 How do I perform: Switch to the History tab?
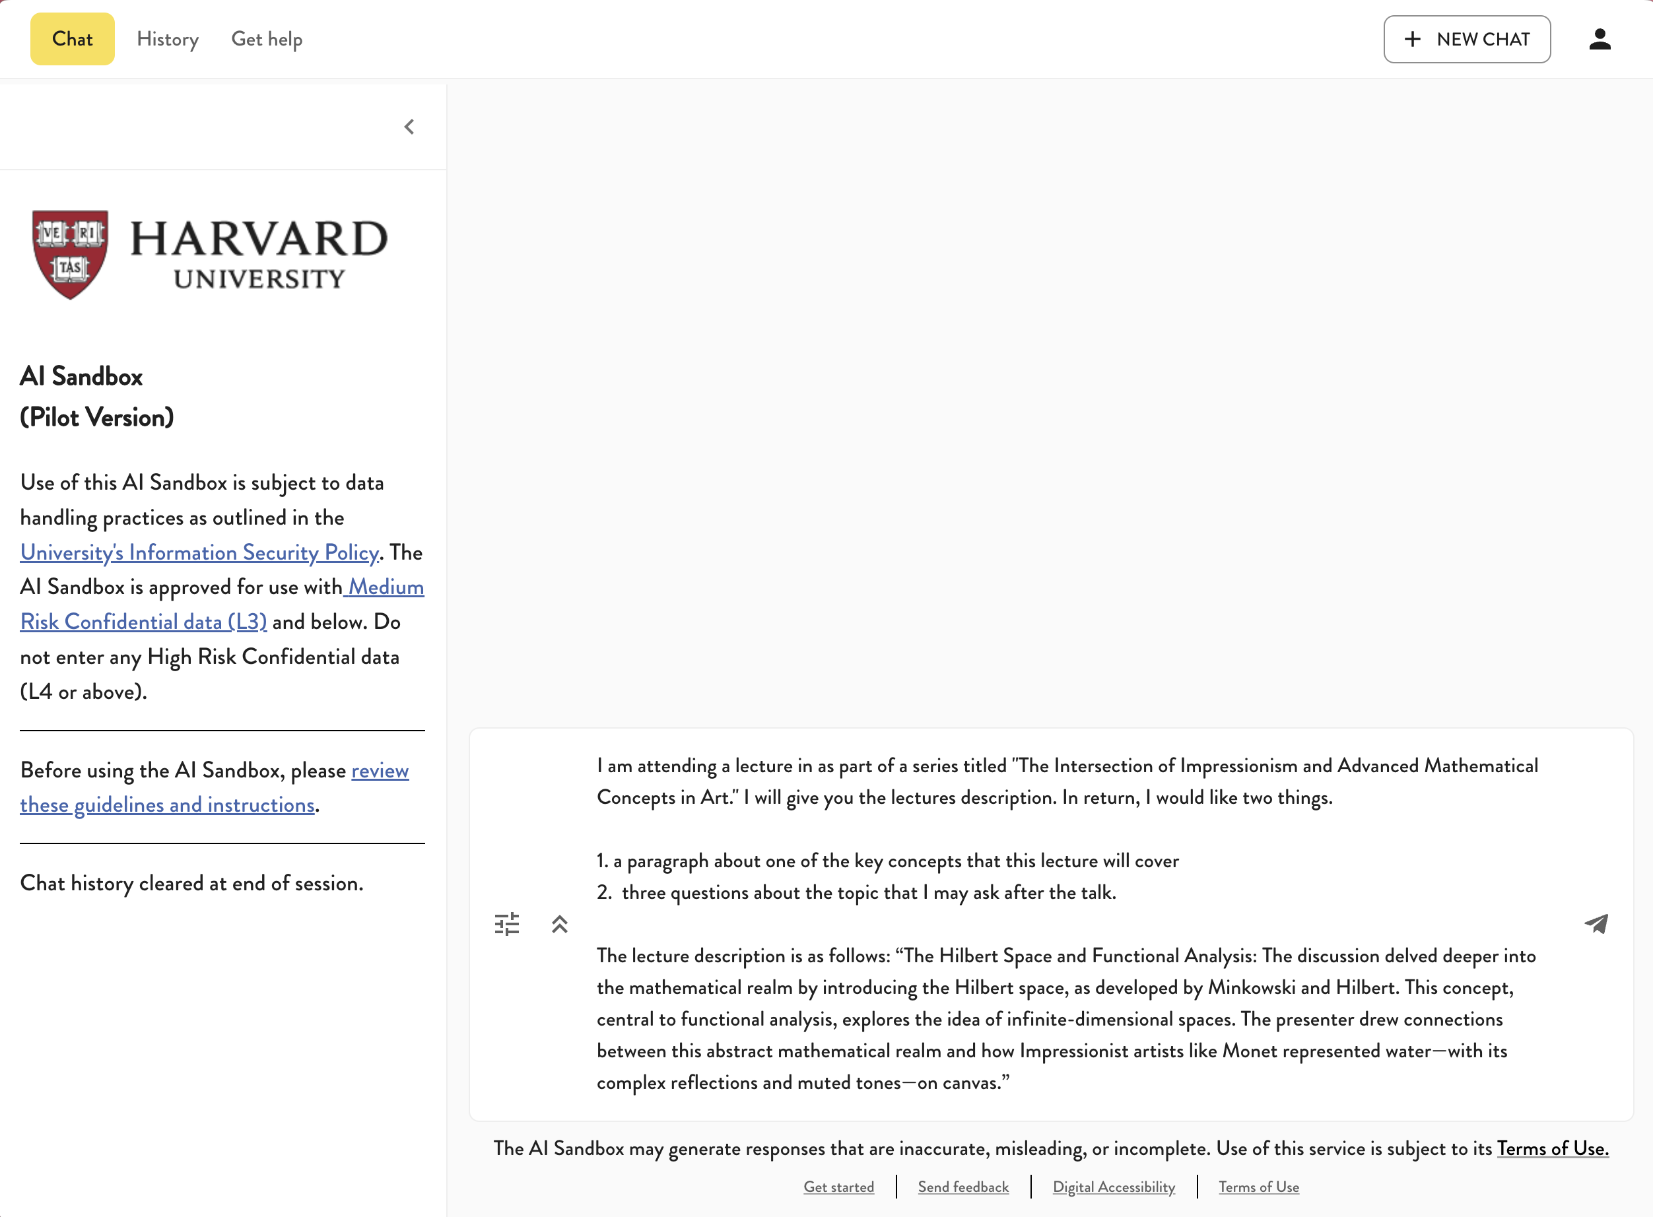(x=167, y=39)
